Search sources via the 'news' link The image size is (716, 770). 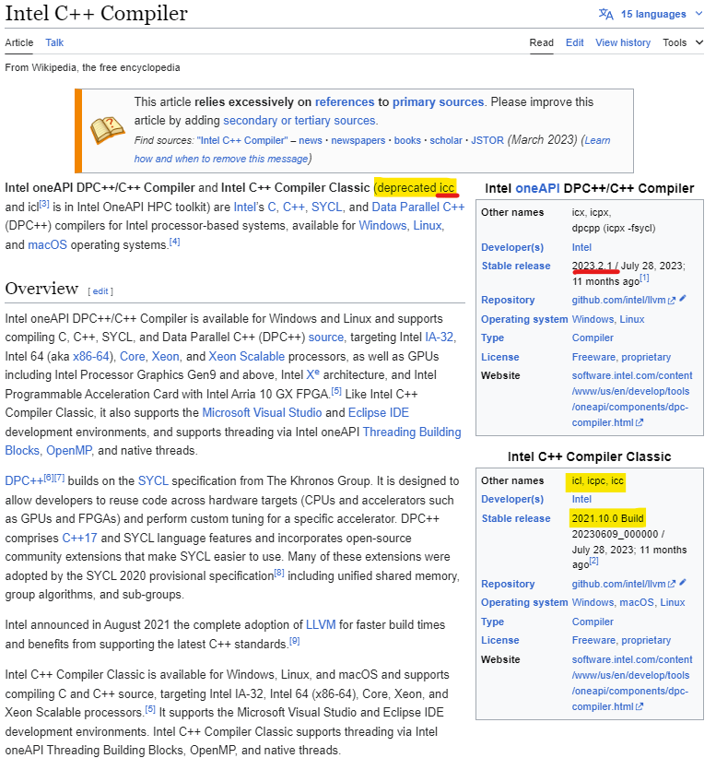tap(311, 140)
